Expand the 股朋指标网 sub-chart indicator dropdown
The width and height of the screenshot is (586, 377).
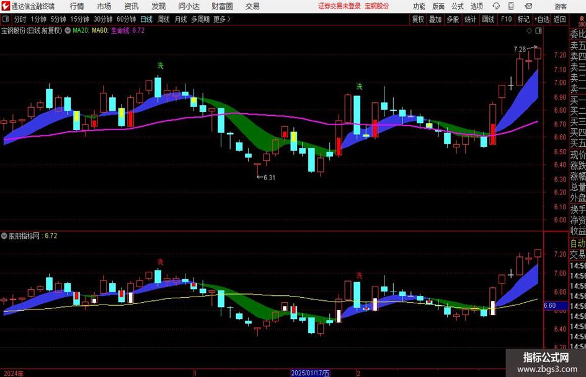tap(4, 236)
